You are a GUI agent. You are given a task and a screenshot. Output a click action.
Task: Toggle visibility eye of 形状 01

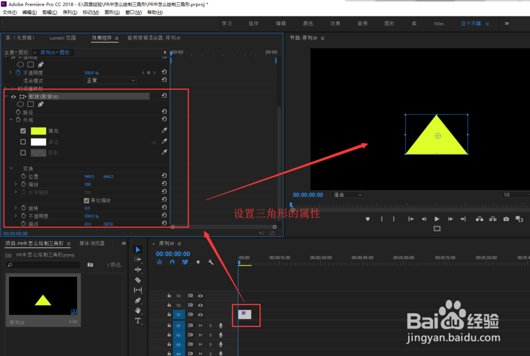[14, 96]
